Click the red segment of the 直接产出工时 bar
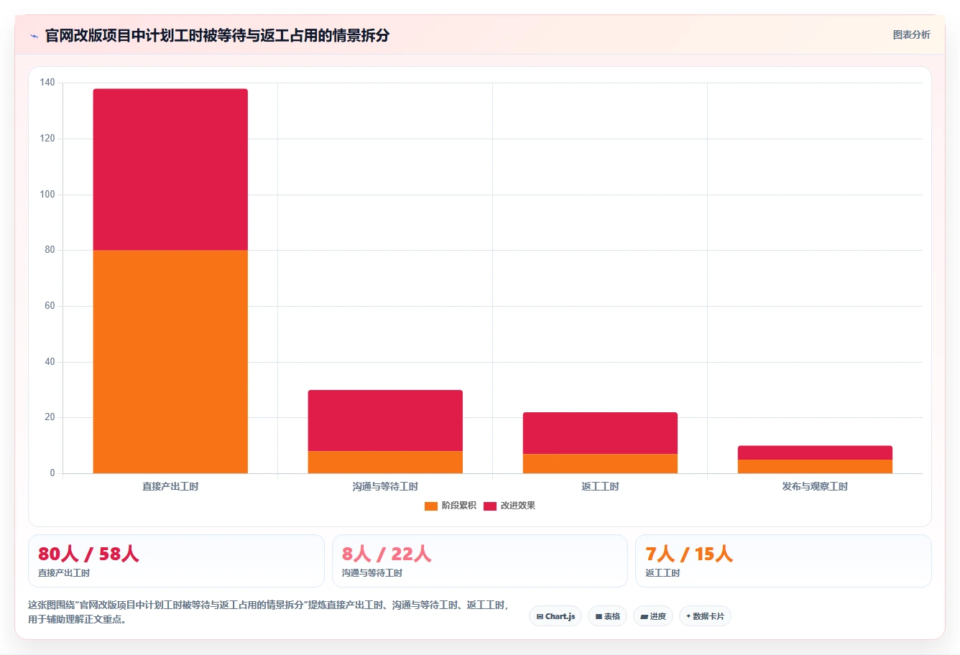Image resolution: width=960 pixels, height=655 pixels. click(x=170, y=169)
